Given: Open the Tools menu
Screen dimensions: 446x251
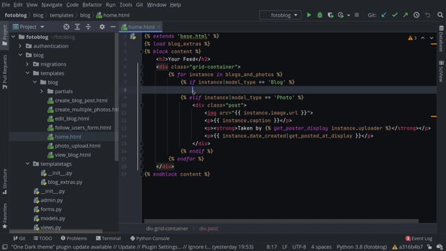Looking at the screenshot, I should 125,5.
